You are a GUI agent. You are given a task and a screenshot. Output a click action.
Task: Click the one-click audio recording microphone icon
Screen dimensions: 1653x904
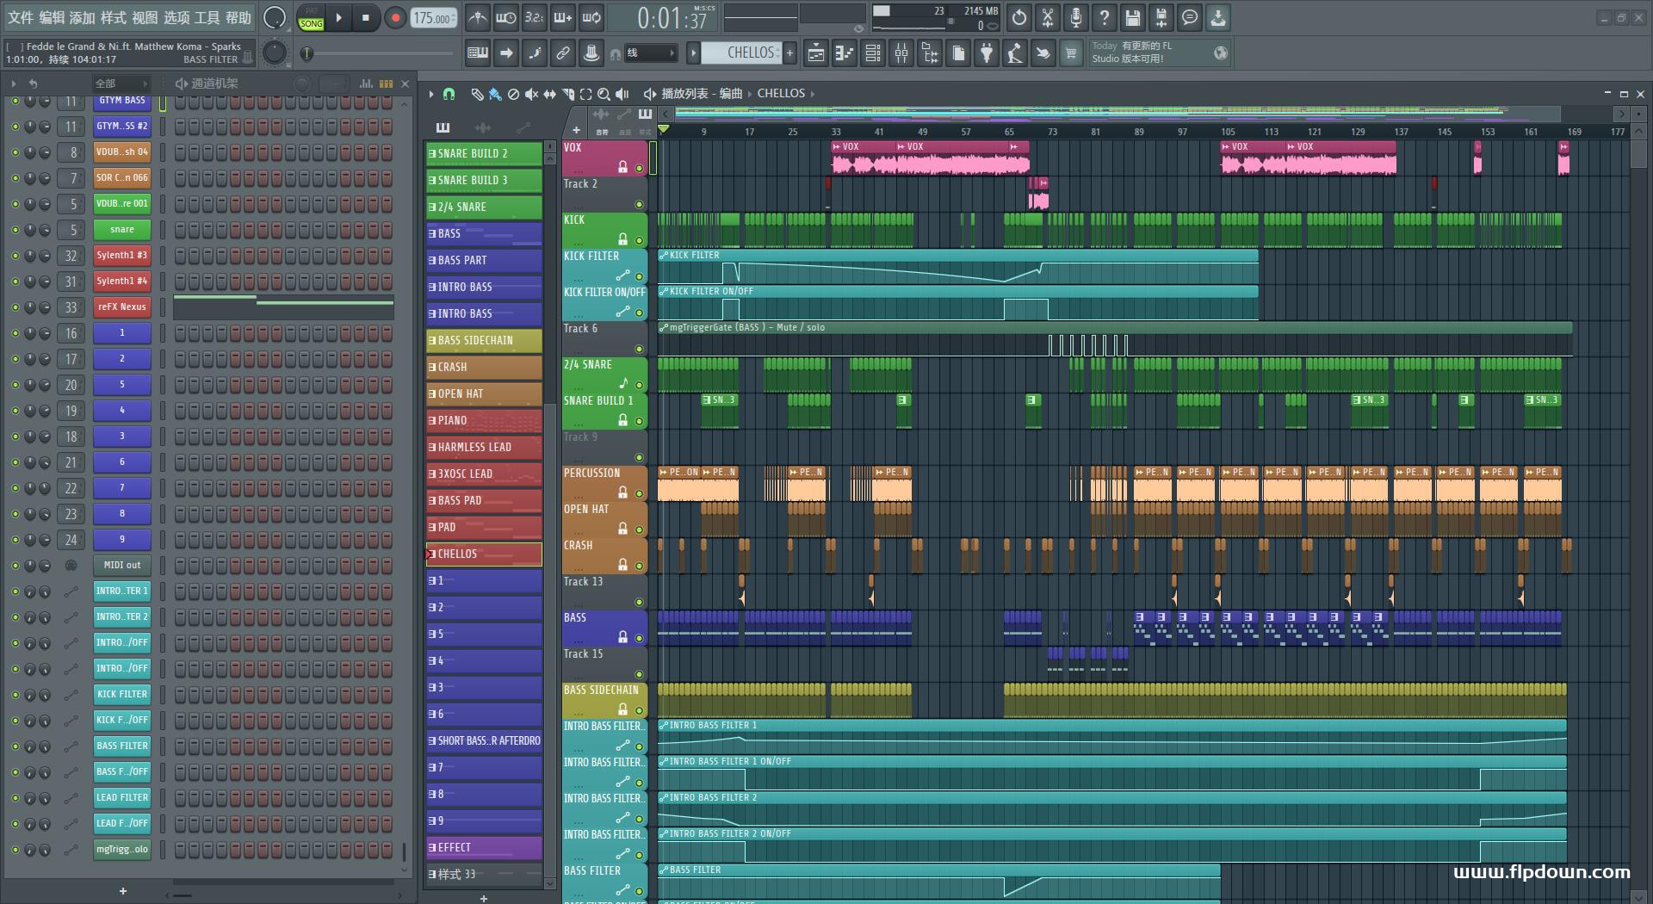click(x=1075, y=18)
